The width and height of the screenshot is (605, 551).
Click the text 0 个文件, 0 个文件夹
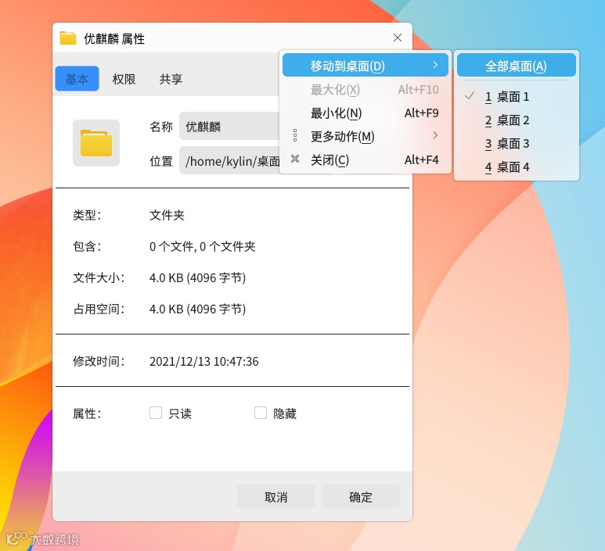(202, 247)
